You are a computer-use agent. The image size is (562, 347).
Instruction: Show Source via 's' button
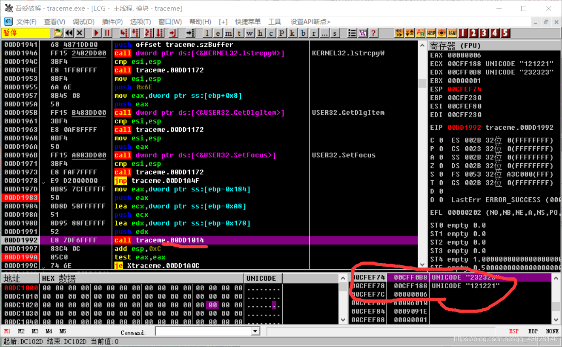point(335,33)
